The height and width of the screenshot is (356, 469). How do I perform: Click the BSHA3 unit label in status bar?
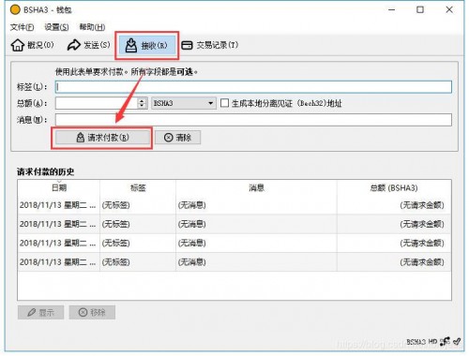tap(416, 342)
